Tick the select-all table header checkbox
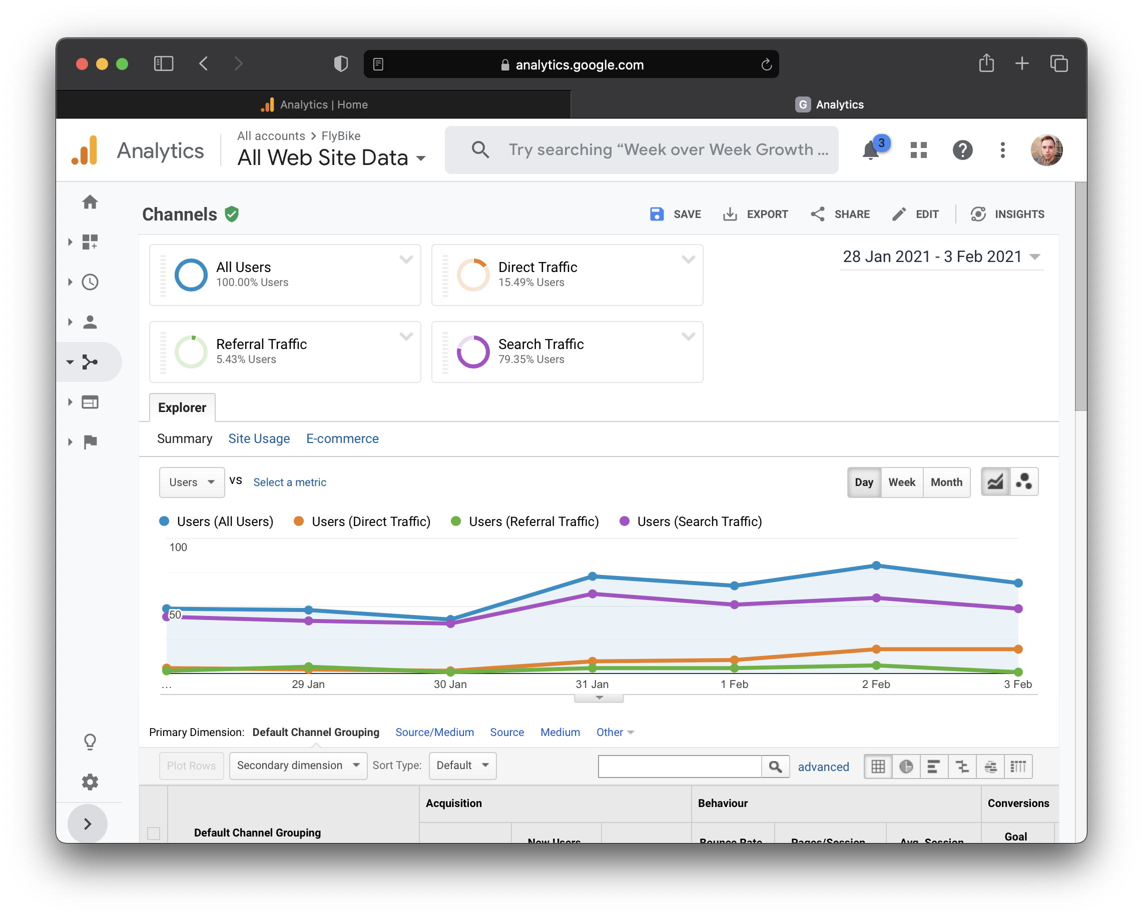 154,833
